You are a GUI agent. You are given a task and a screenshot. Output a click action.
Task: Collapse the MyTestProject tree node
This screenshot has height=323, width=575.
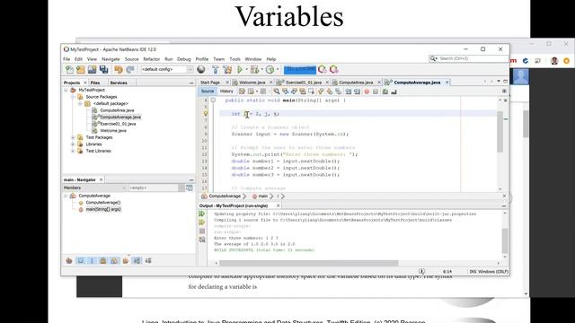coord(66,90)
